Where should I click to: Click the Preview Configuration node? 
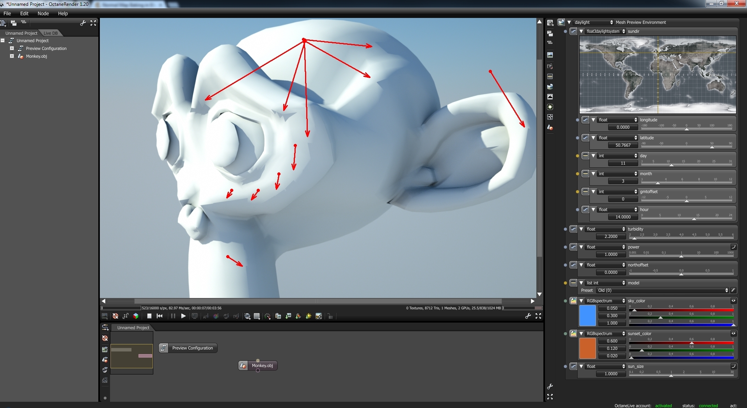click(x=188, y=348)
